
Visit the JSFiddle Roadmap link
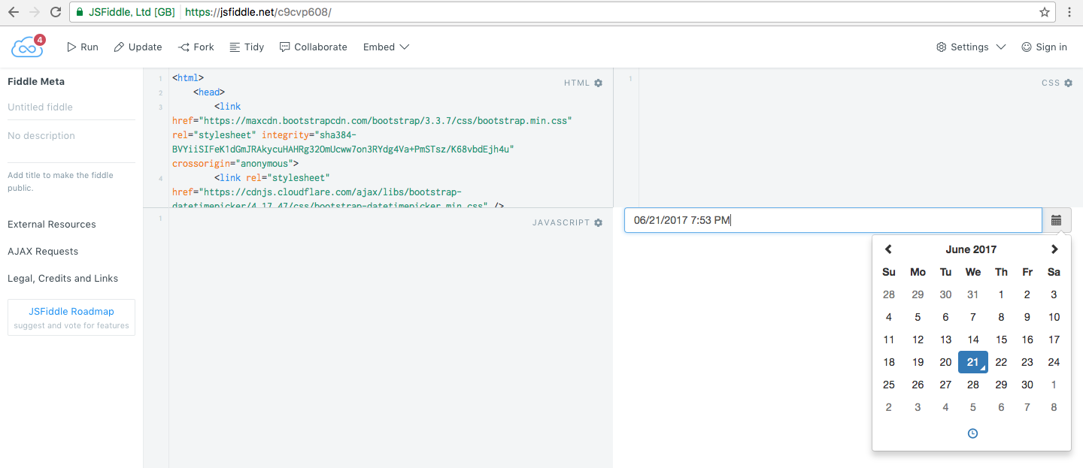pyautogui.click(x=71, y=311)
